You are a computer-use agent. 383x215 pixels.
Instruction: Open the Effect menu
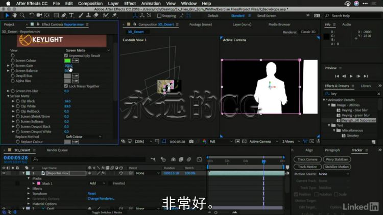[x=130, y=4]
